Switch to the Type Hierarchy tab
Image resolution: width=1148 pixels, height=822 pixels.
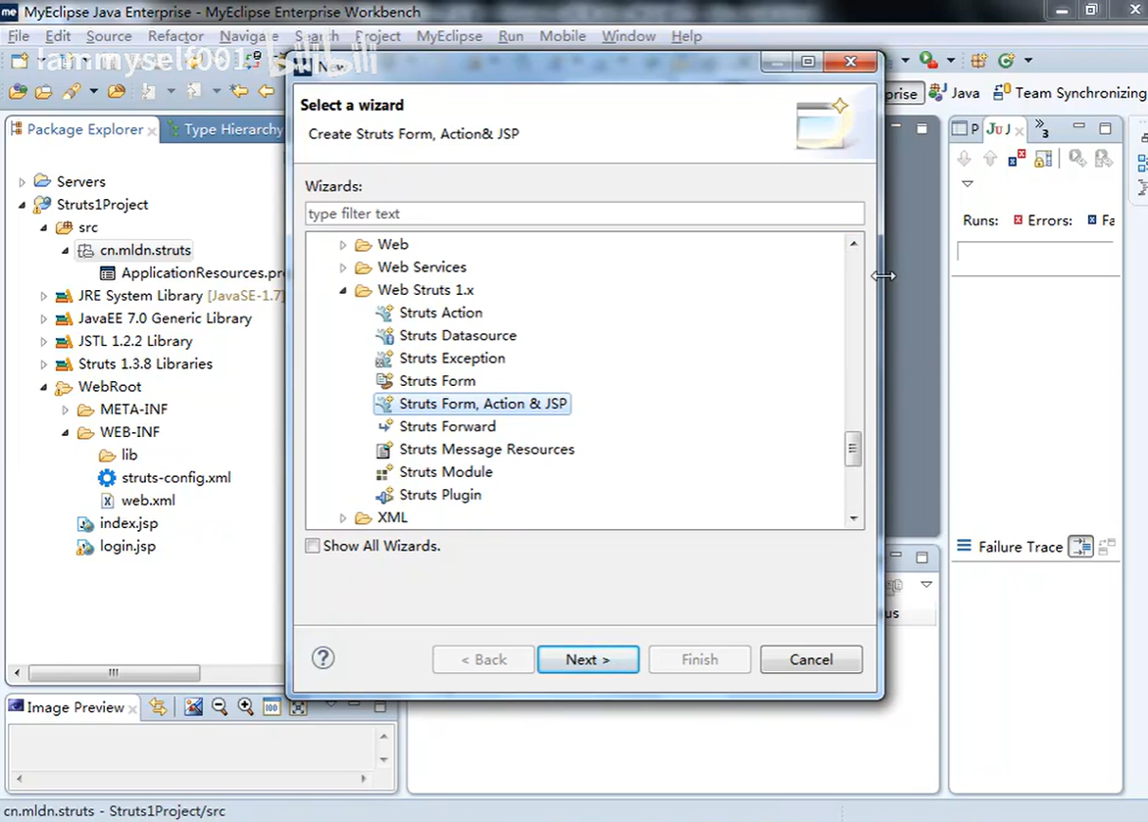225,129
